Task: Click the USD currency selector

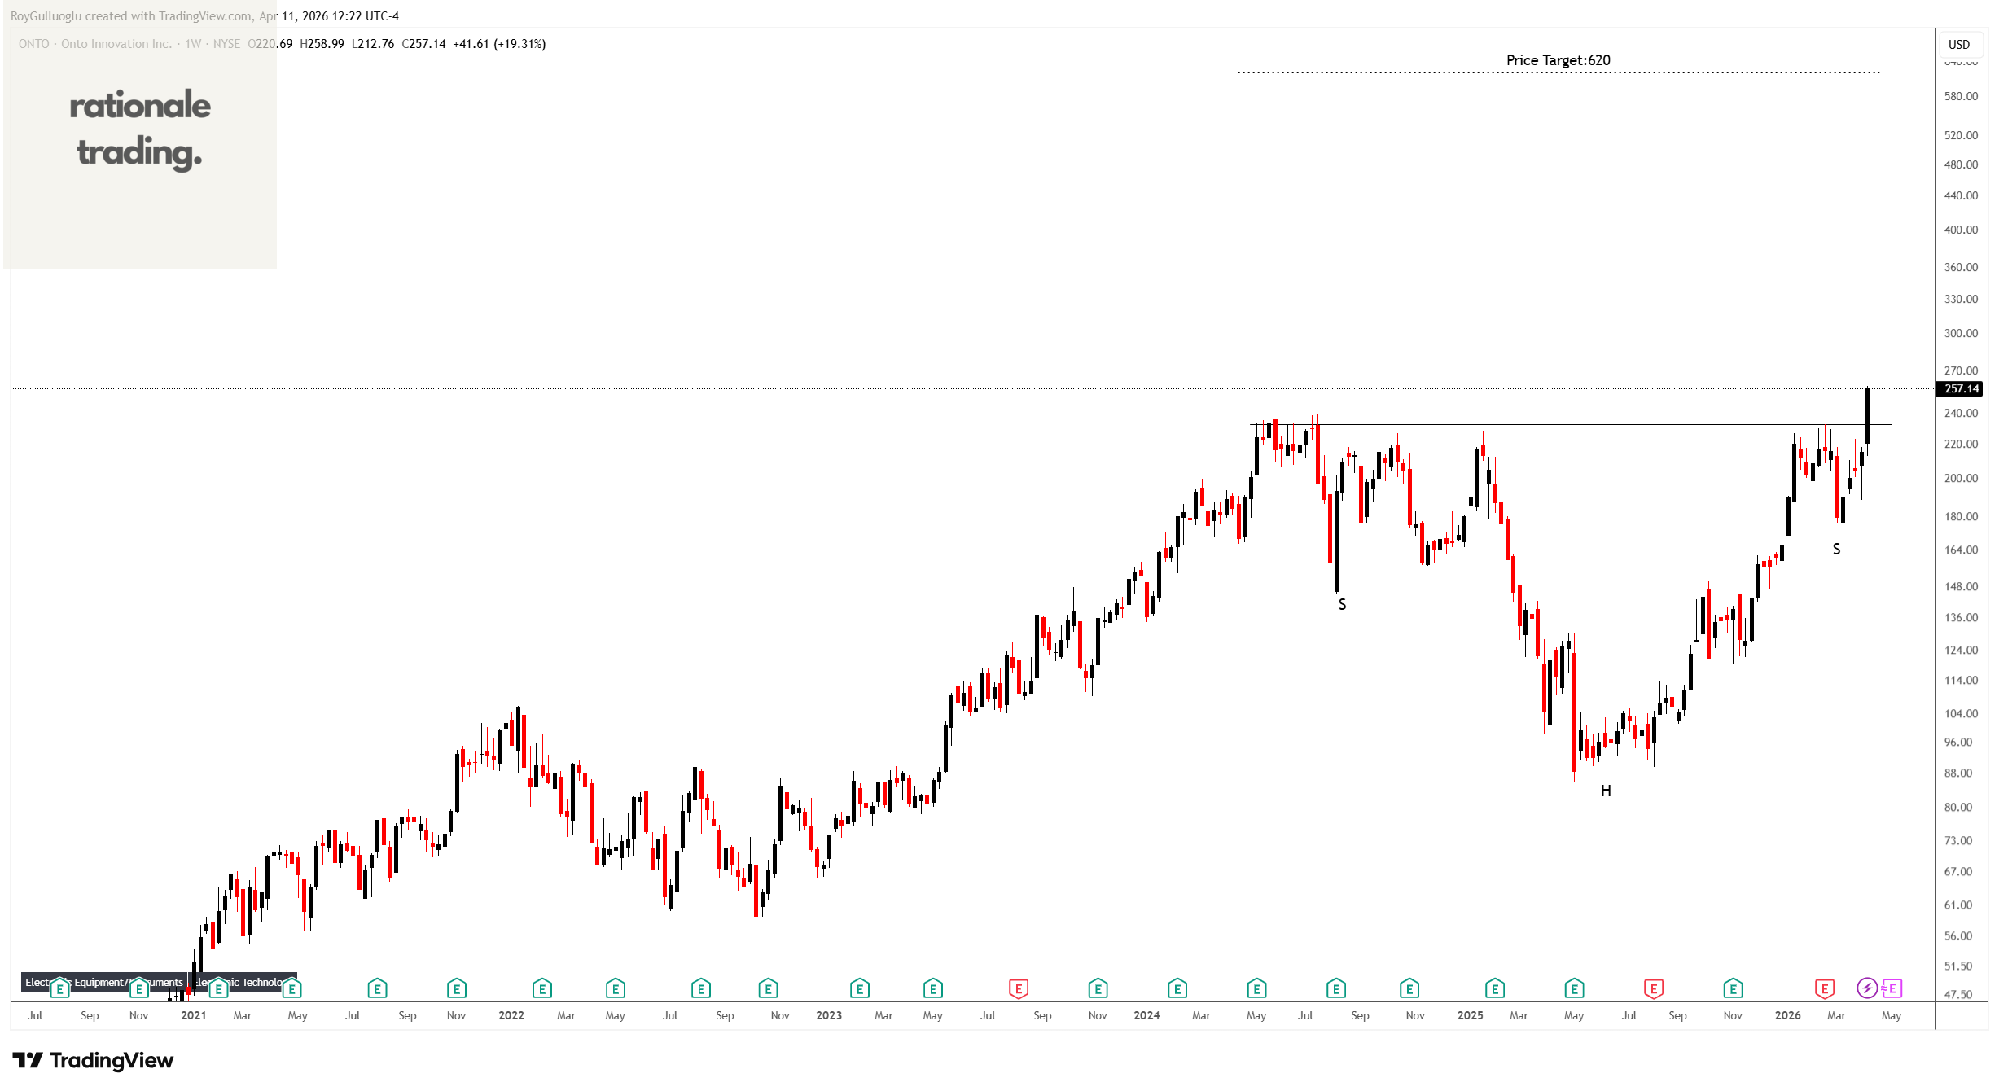Action: tap(1958, 44)
